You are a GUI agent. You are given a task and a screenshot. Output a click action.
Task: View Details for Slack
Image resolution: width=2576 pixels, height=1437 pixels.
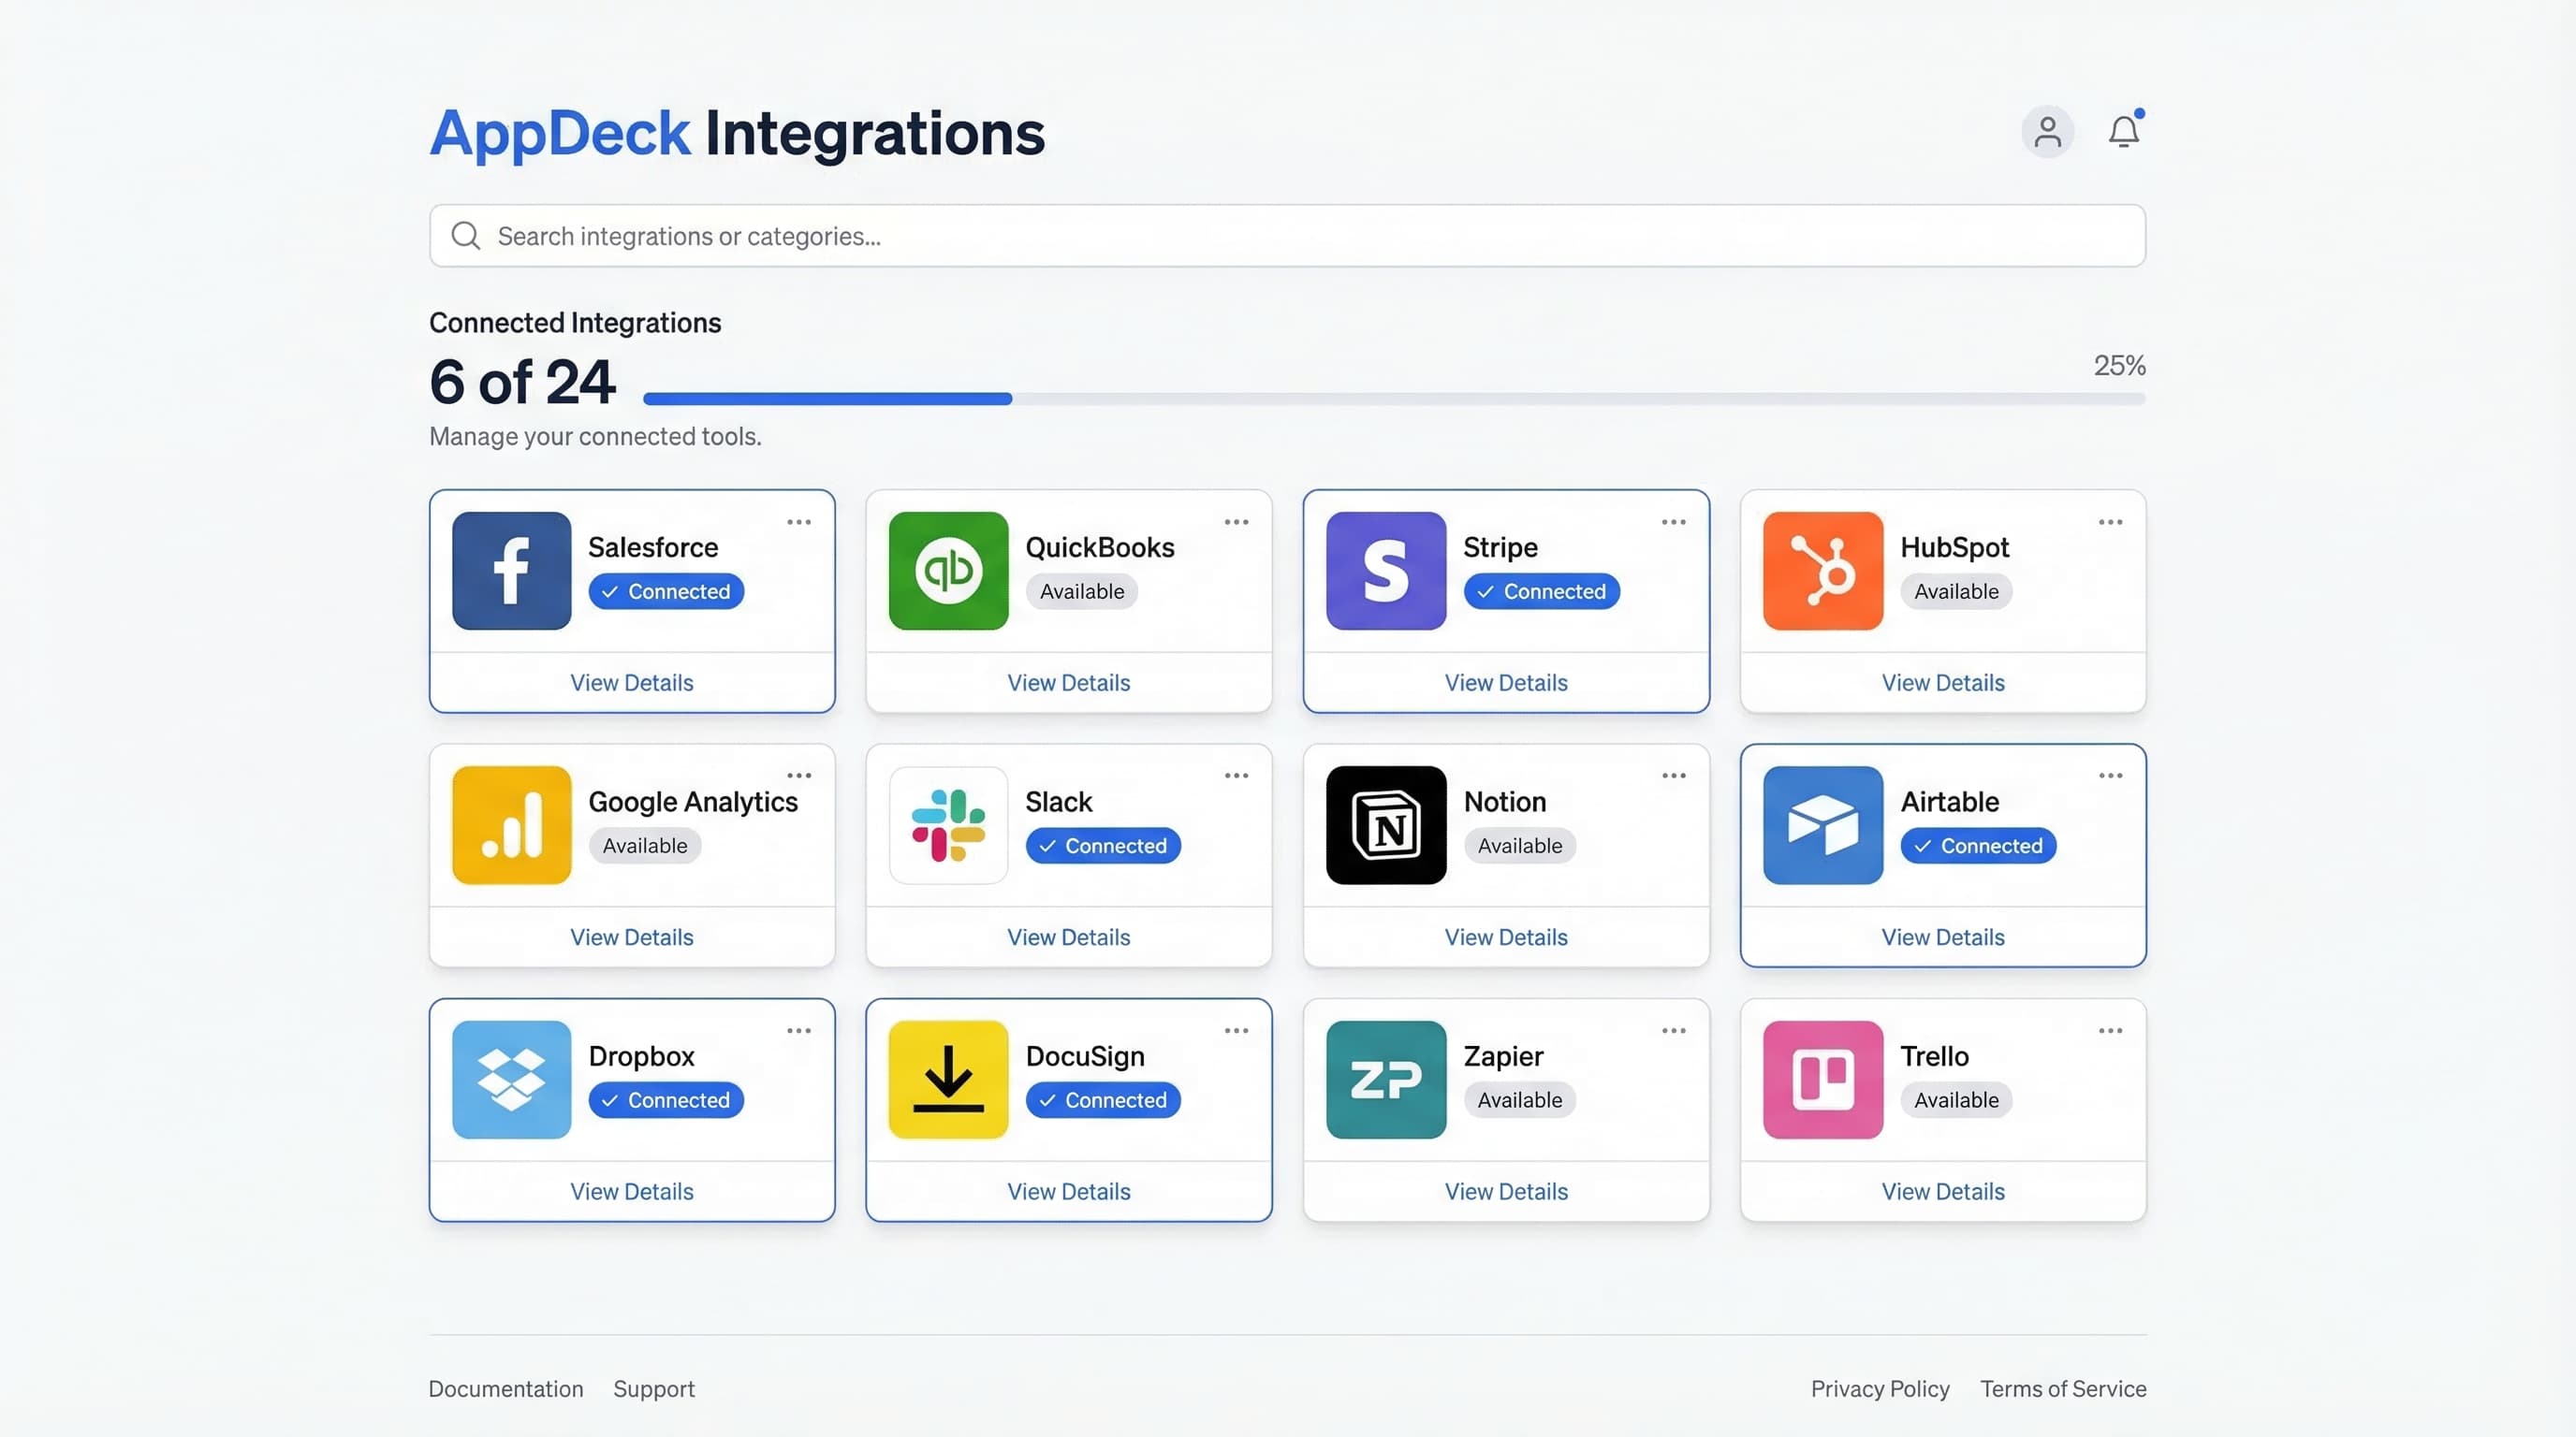click(x=1068, y=937)
